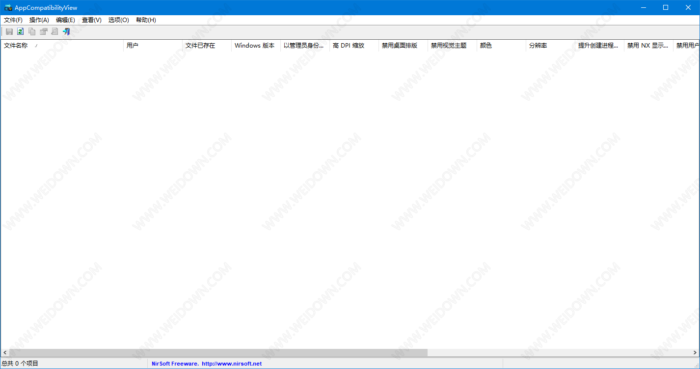The width and height of the screenshot is (700, 369).
Task: Click the Exit door toolbar icon
Action: 66,31
